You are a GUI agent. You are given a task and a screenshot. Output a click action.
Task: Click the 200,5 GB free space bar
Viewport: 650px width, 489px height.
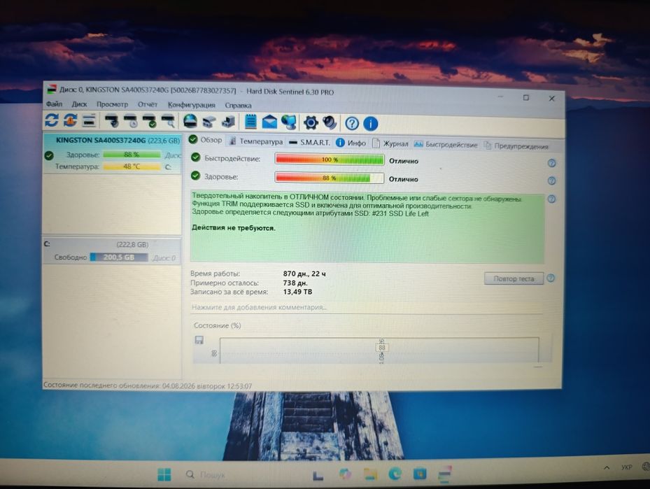(x=119, y=257)
